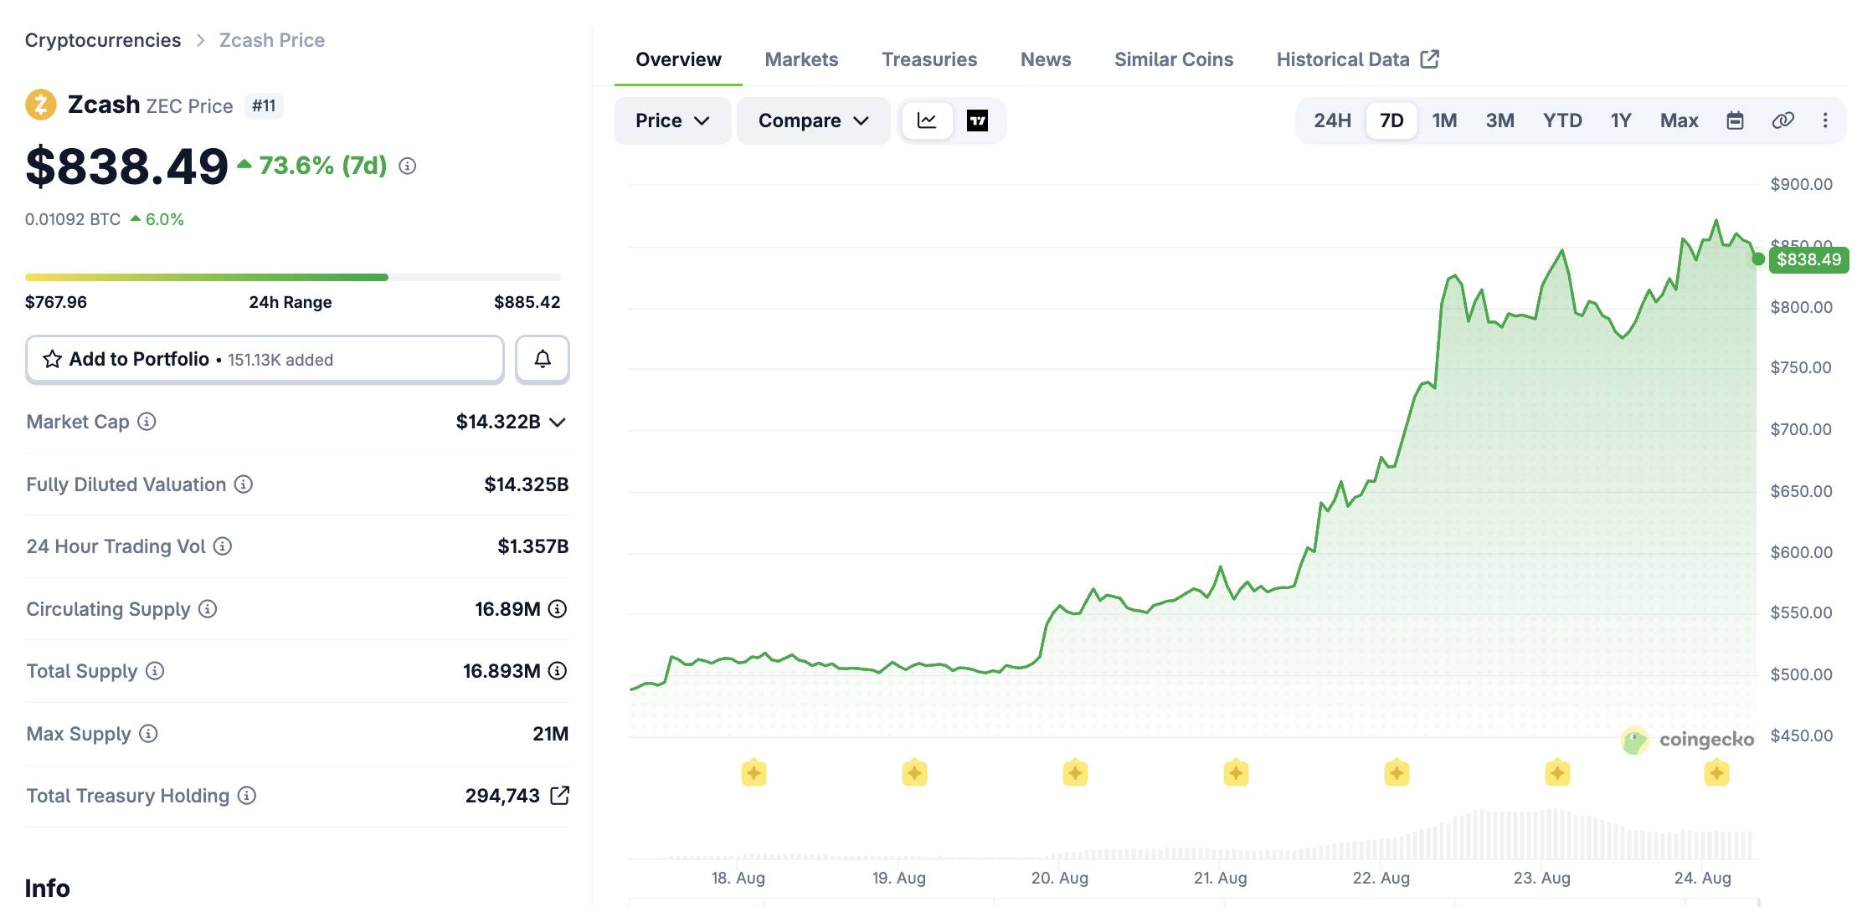Switch to the News tab
The image size is (1857, 907).
coord(1046,59)
